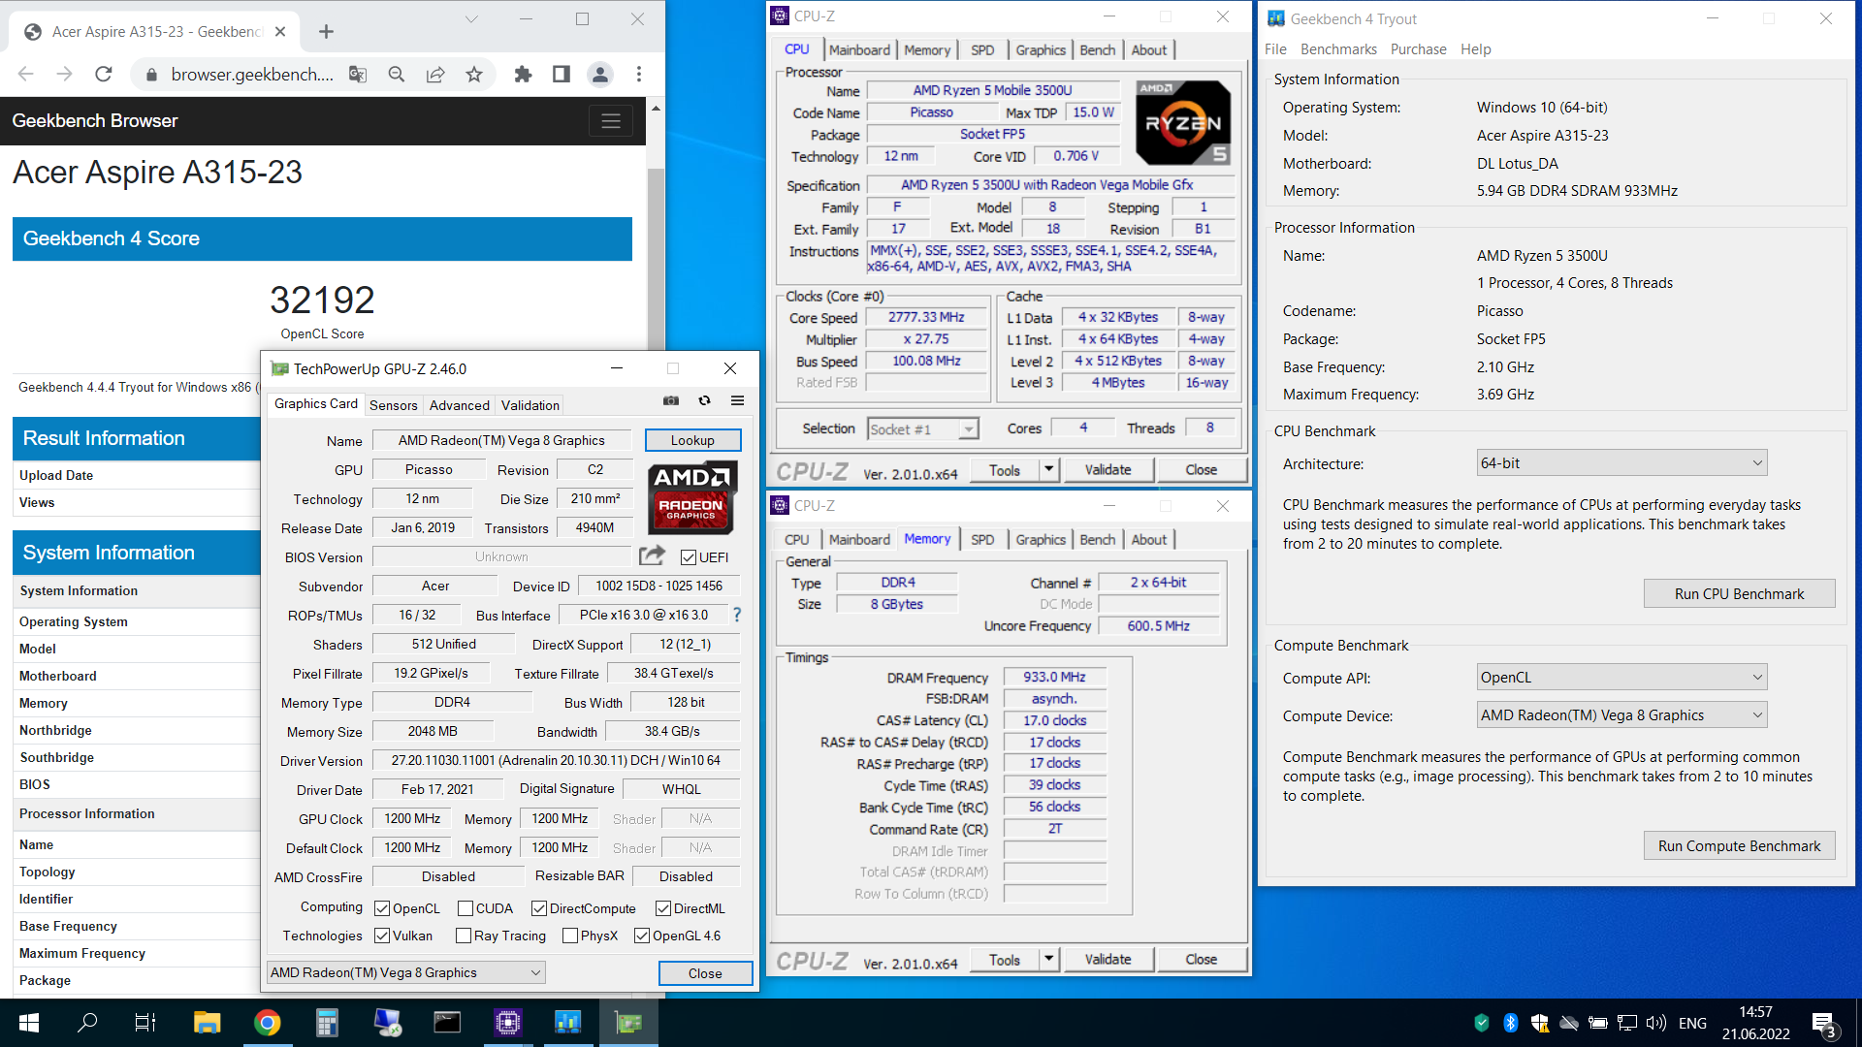This screenshot has height=1047, width=1862.
Task: Click Validate in top CPU-Z window
Action: coord(1108,469)
